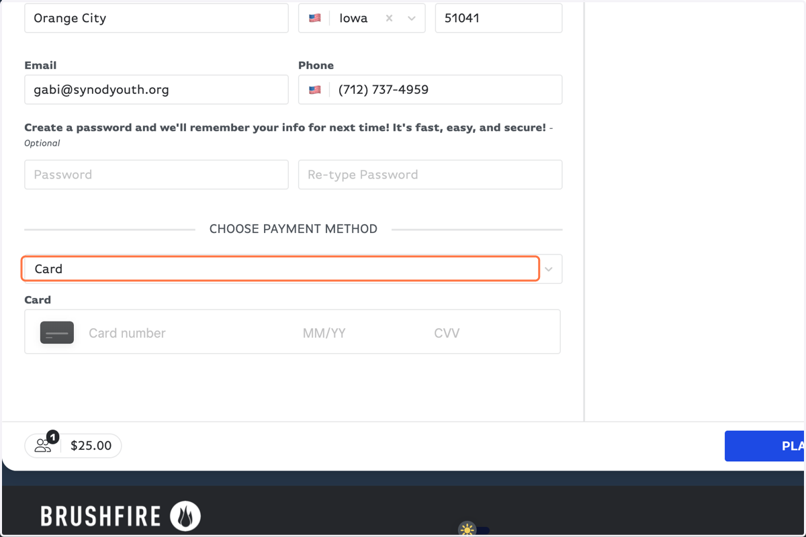
Task: Click payment method chevron arrow
Action: tap(549, 269)
